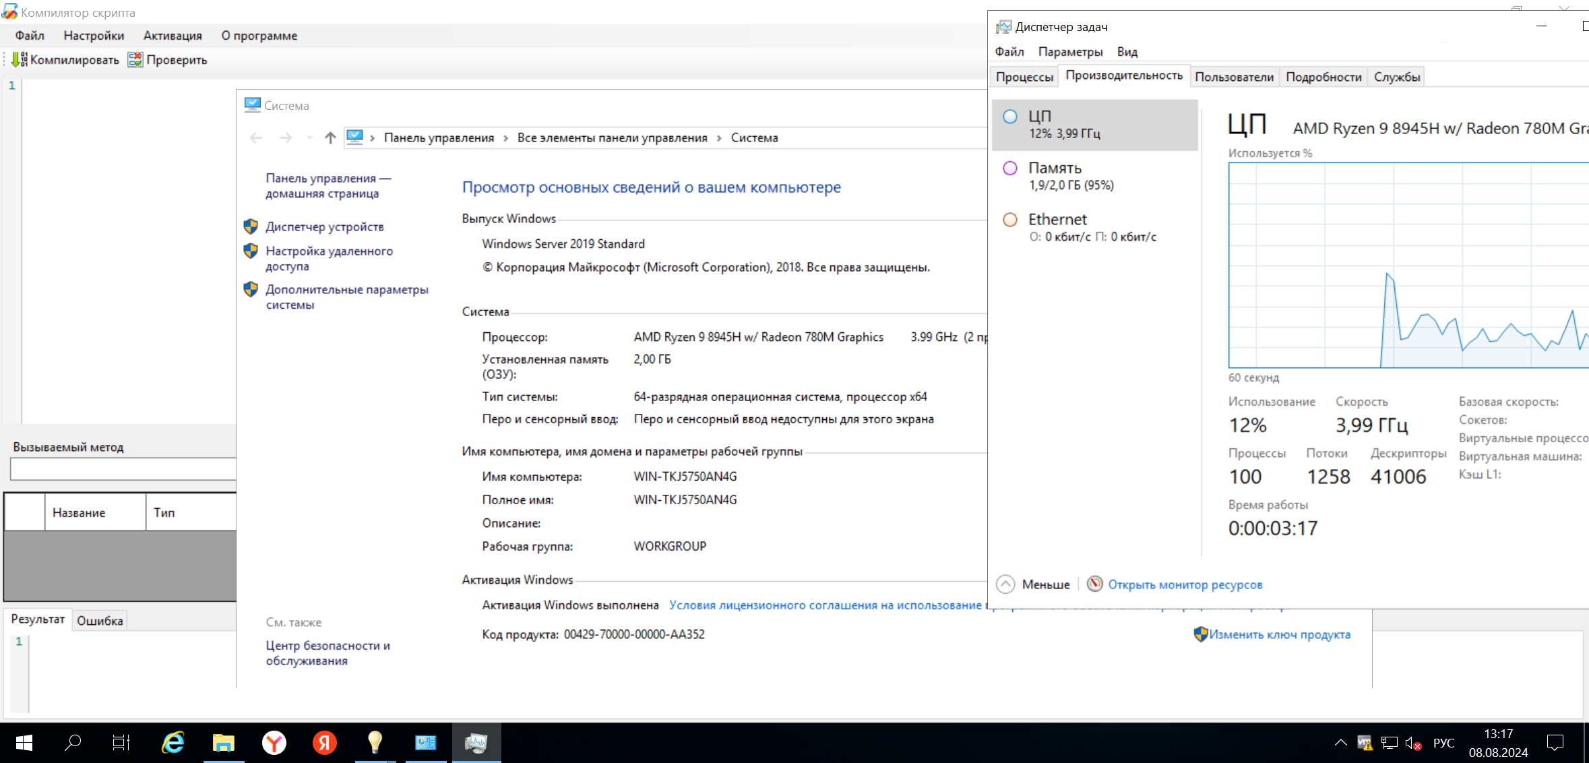The height and width of the screenshot is (763, 1589).
Task: Go back in the Система window
Action: click(x=256, y=138)
